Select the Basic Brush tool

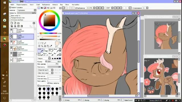[x=40, y=54]
